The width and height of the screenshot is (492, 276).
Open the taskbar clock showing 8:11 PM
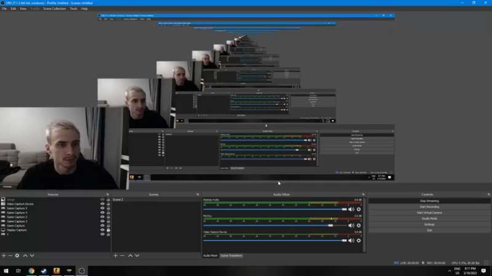click(470, 271)
